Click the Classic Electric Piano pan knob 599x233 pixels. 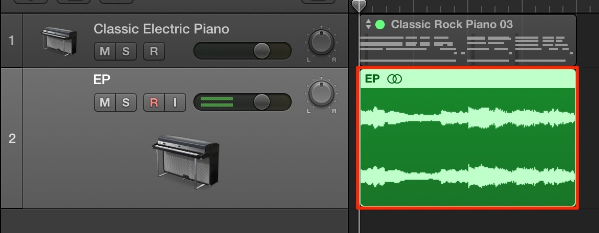[x=321, y=43]
